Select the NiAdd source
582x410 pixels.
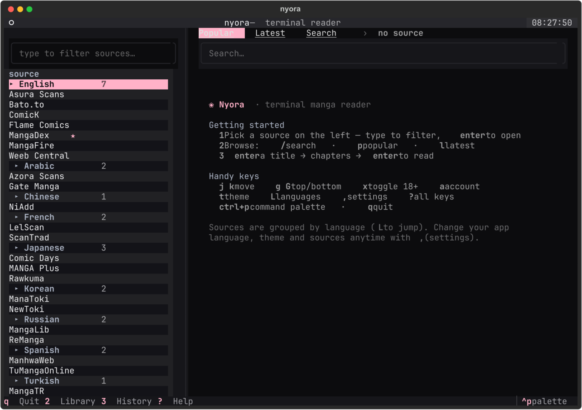pos(89,207)
